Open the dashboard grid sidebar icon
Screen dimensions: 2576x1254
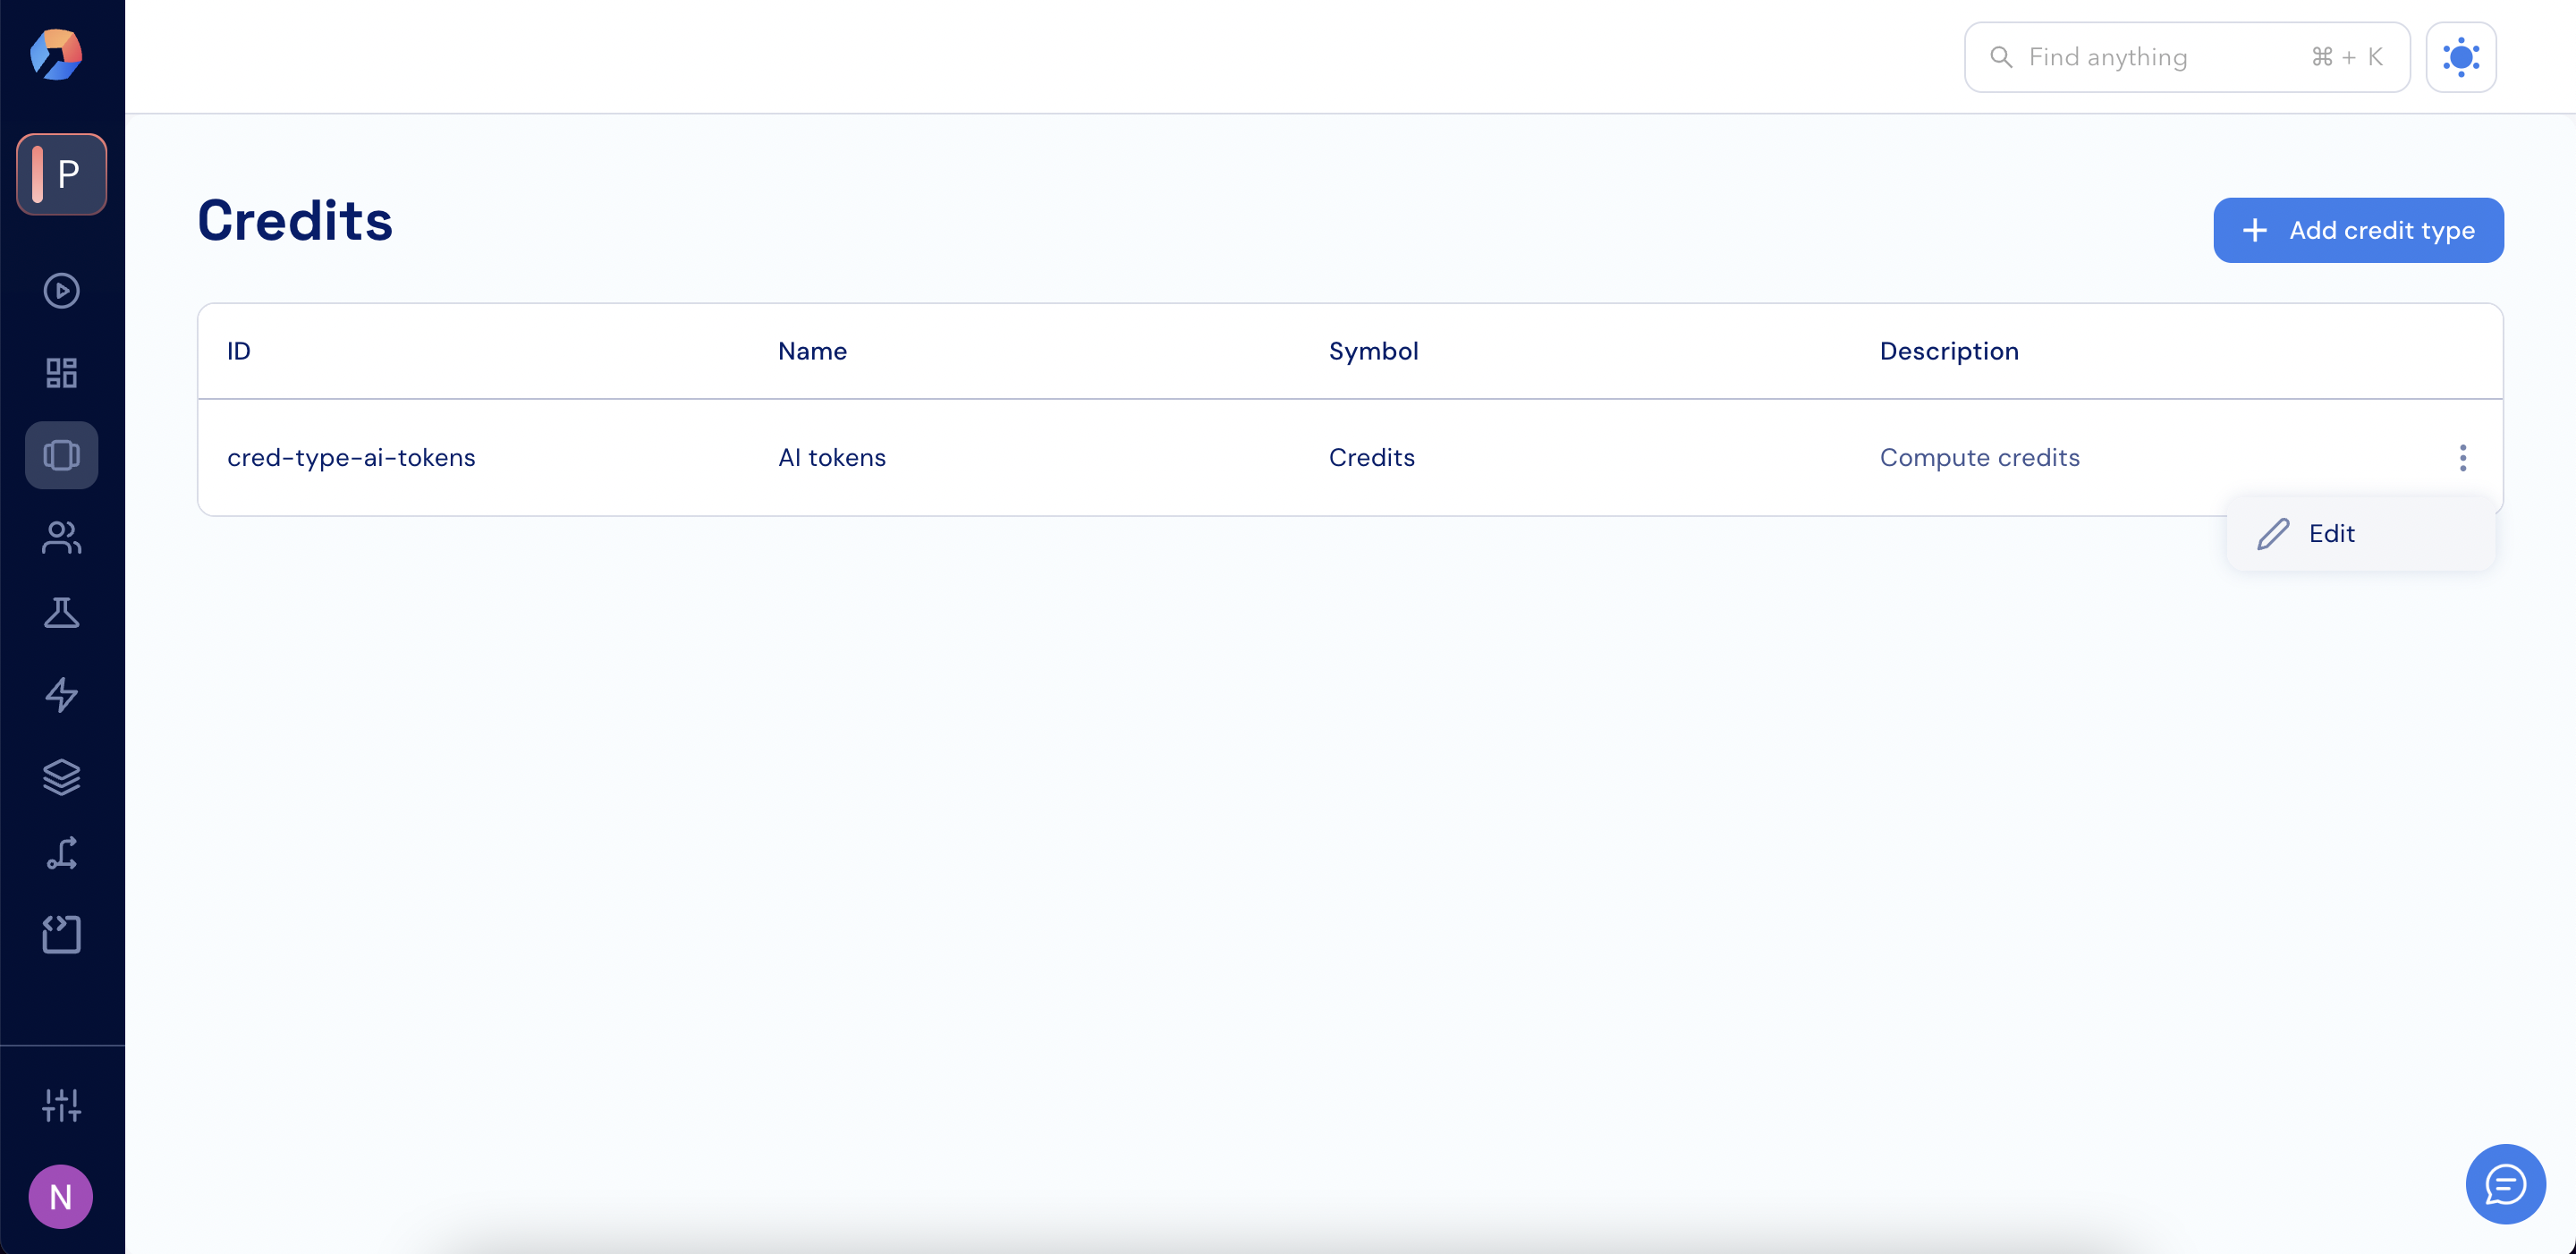(x=61, y=373)
